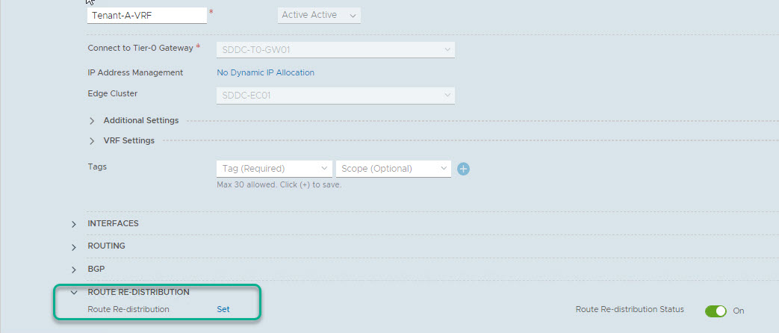Click No Dynamic IP Allocation link
Screen dimensions: 779x333
[x=265, y=72]
